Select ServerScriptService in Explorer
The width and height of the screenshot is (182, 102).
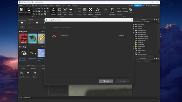(143, 39)
